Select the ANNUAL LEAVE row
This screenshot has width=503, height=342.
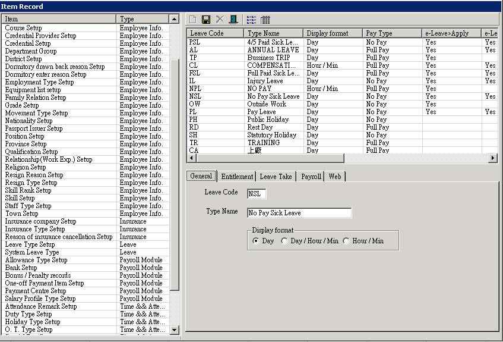342,50
